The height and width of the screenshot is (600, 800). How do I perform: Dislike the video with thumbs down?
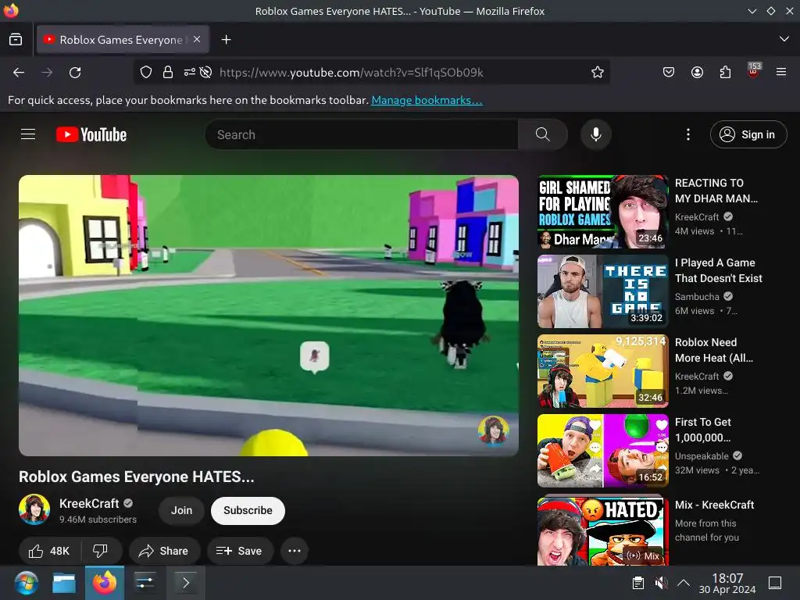(x=101, y=551)
